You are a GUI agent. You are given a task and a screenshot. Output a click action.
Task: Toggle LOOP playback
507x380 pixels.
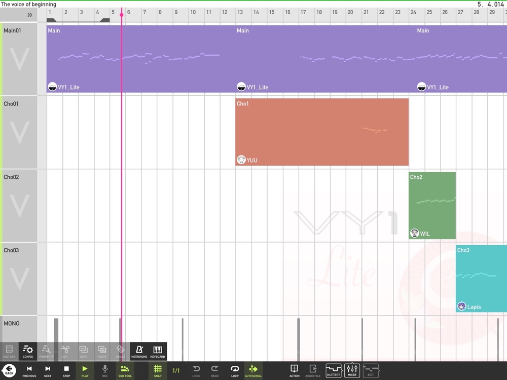[235, 371]
